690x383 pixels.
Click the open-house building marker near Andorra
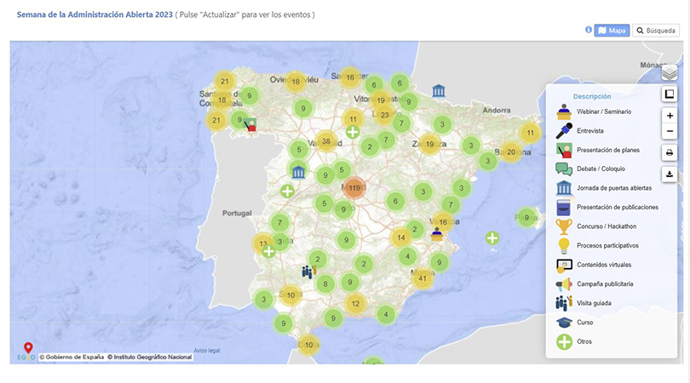(439, 91)
